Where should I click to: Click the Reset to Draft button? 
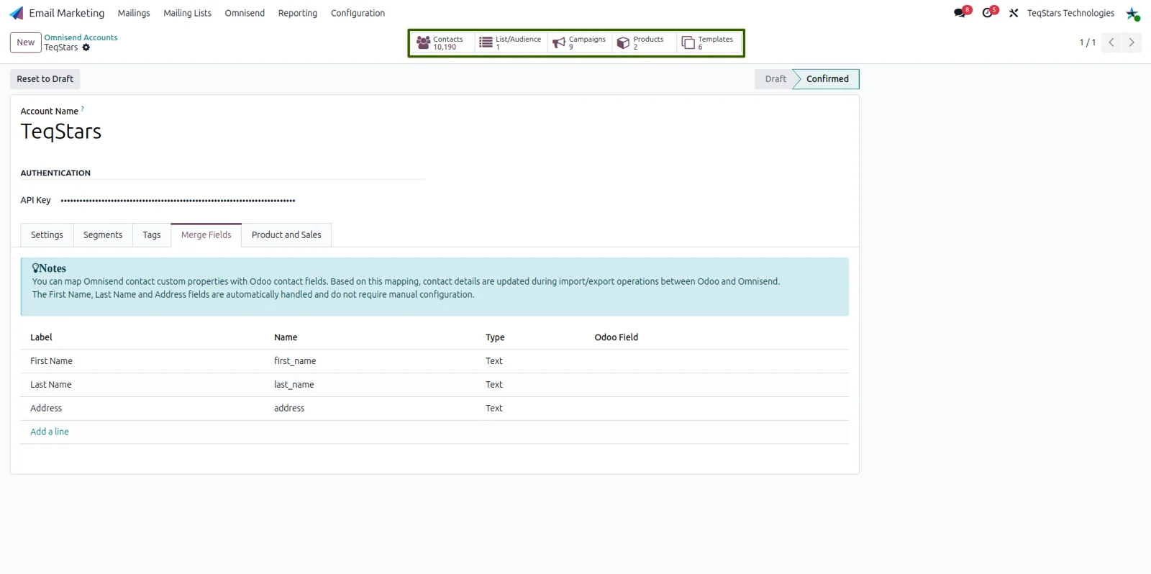45,79
